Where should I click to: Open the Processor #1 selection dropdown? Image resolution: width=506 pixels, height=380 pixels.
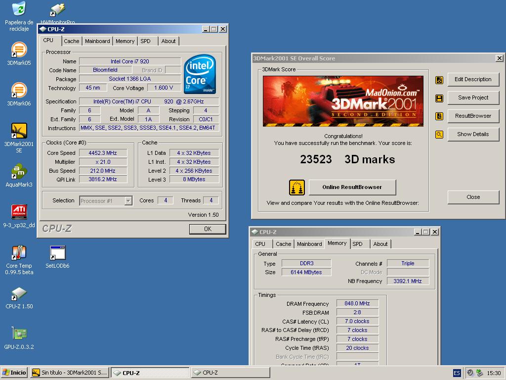[x=128, y=201]
